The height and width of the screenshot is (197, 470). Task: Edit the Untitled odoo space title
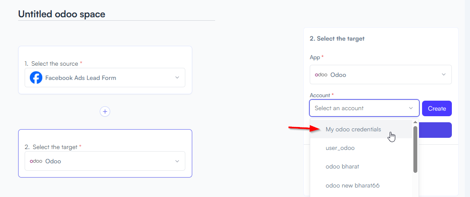[x=62, y=14]
